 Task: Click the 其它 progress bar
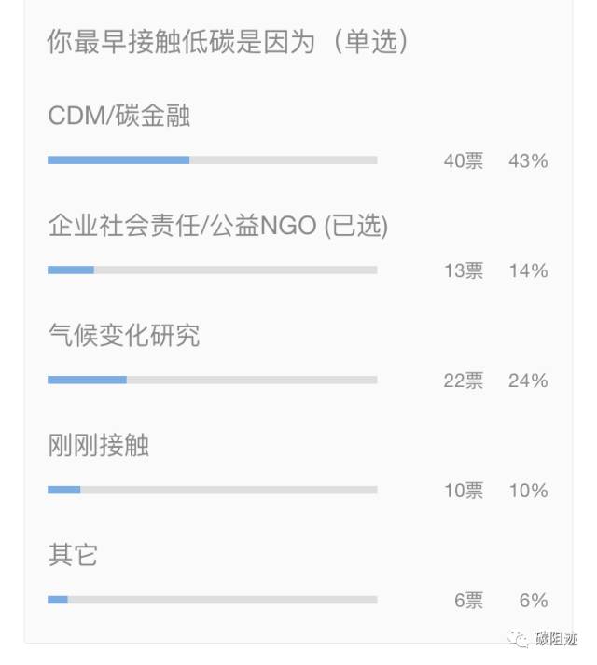(212, 600)
